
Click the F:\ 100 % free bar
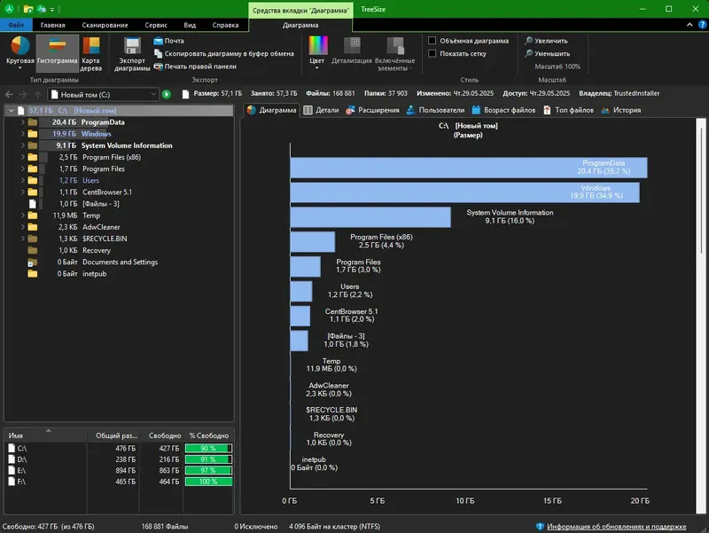[208, 482]
